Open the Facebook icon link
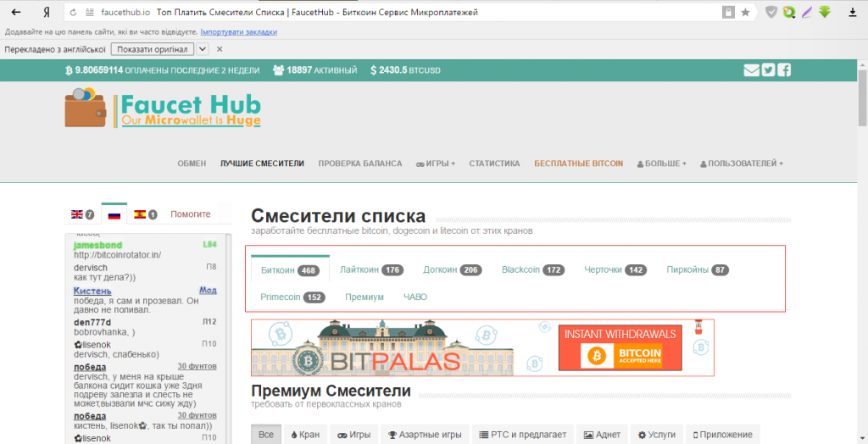 click(x=784, y=70)
